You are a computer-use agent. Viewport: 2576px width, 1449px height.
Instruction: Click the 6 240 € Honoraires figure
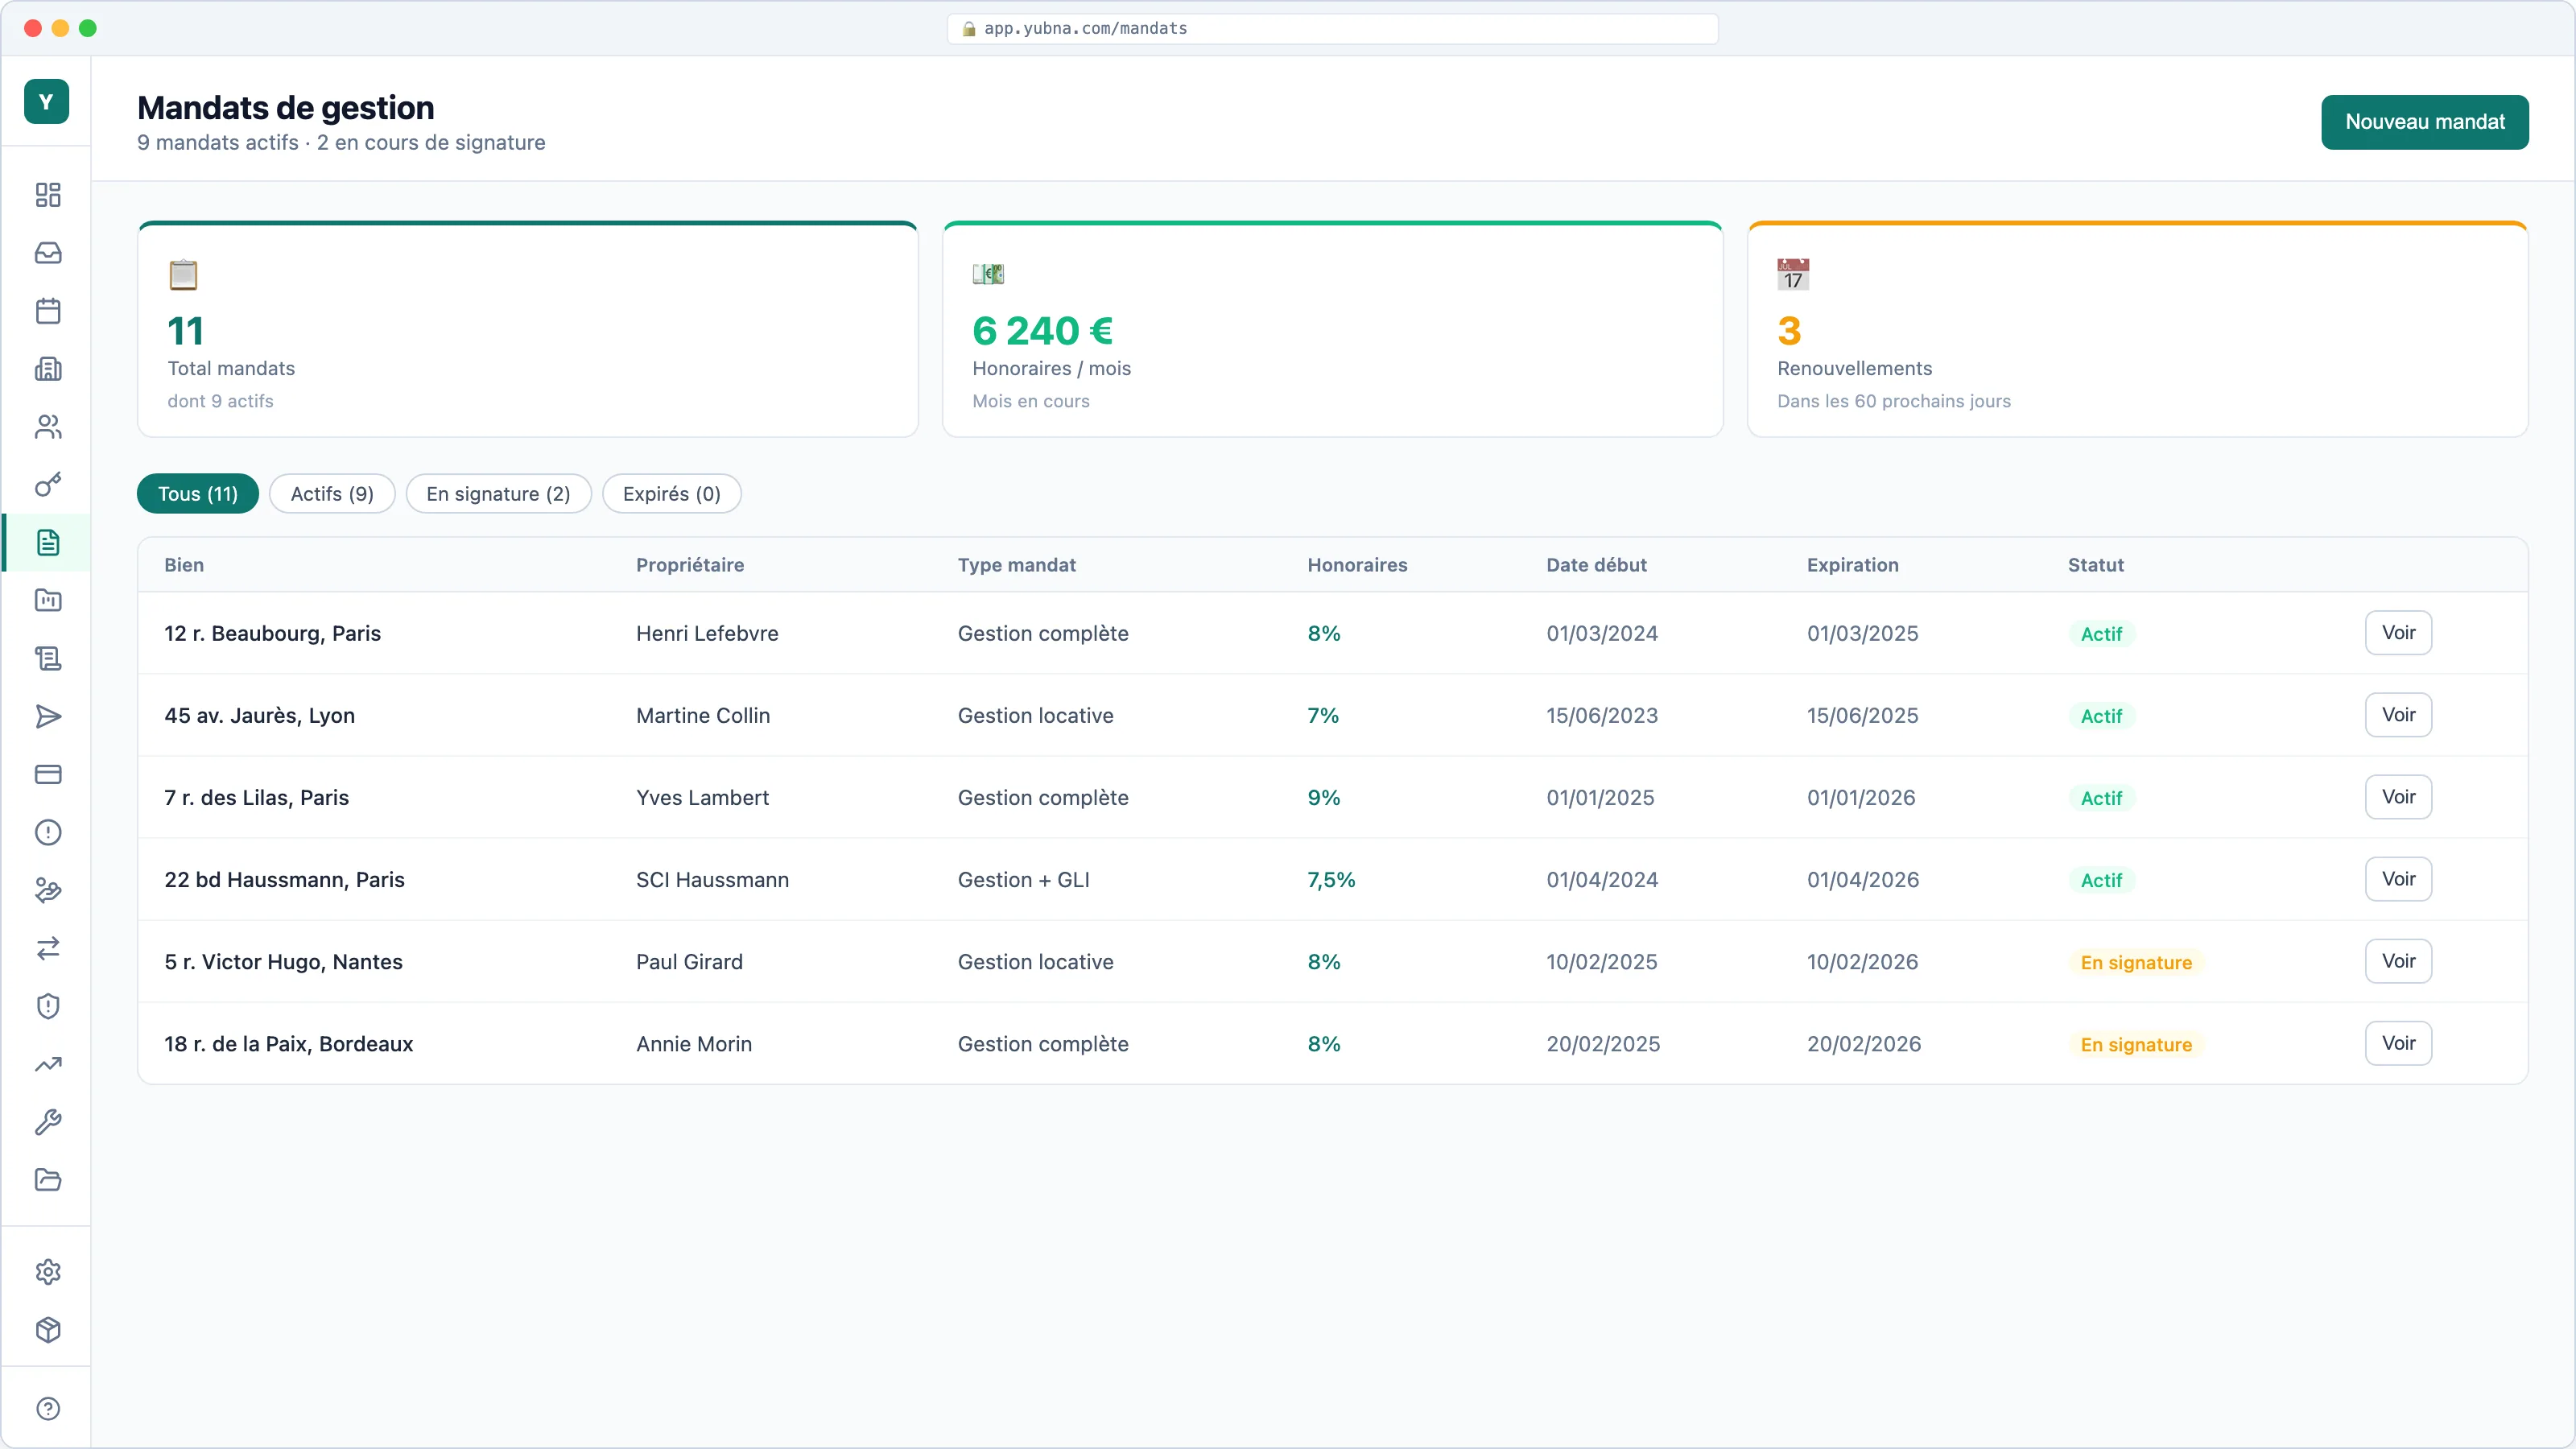tap(1042, 330)
